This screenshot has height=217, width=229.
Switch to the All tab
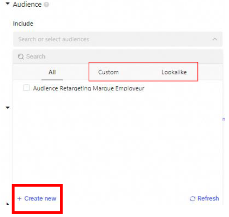point(52,72)
